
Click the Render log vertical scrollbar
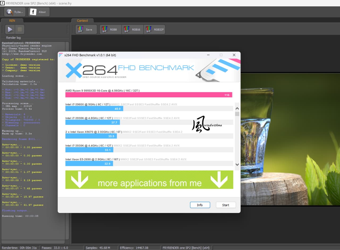tap(67, 141)
